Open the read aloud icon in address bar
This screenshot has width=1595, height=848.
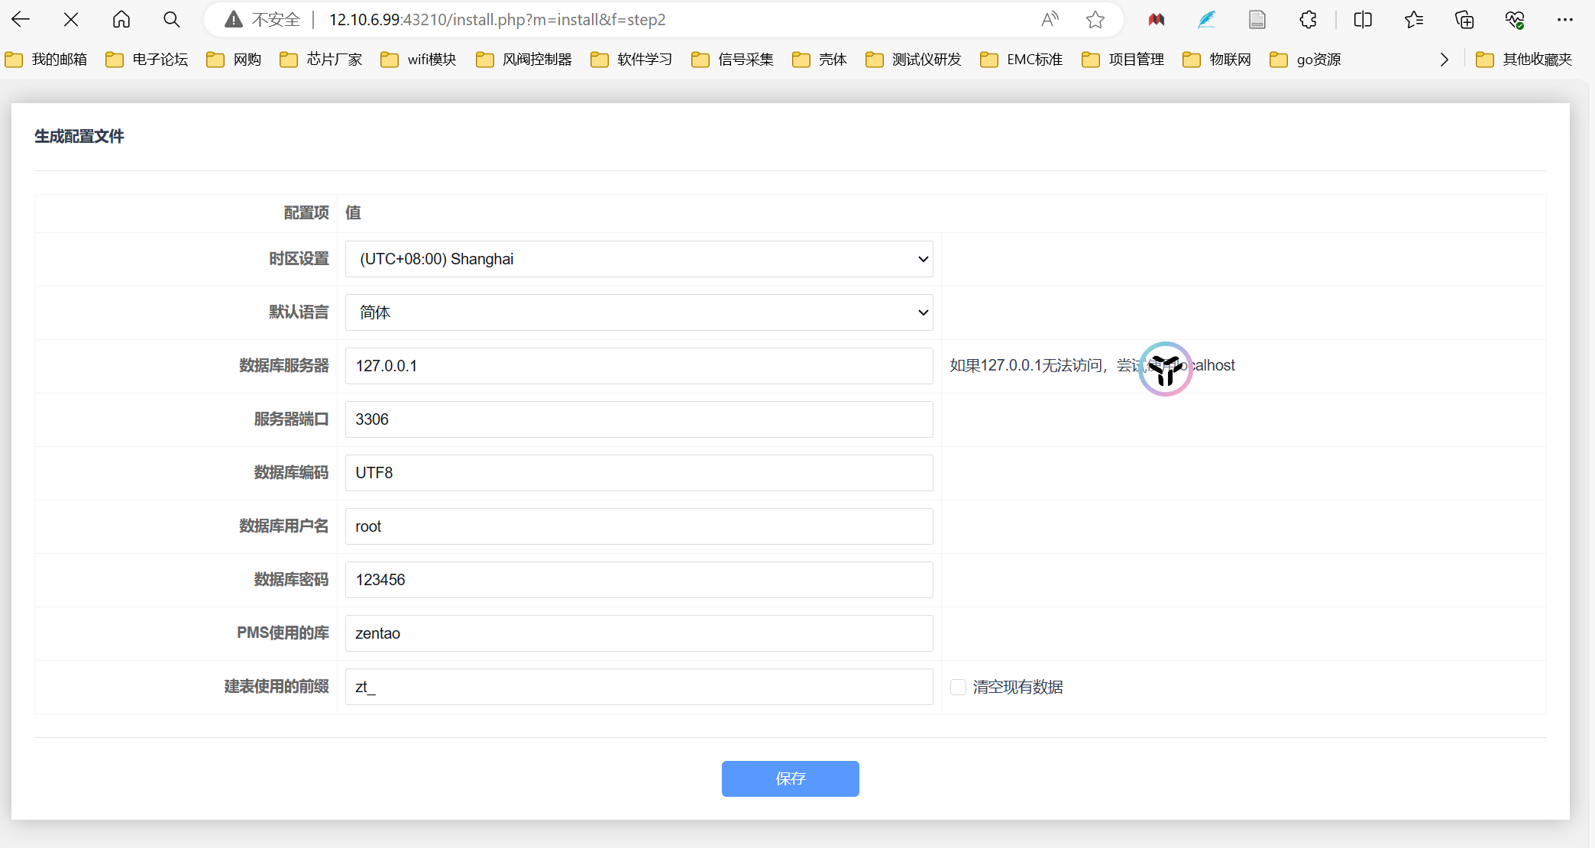click(1050, 20)
